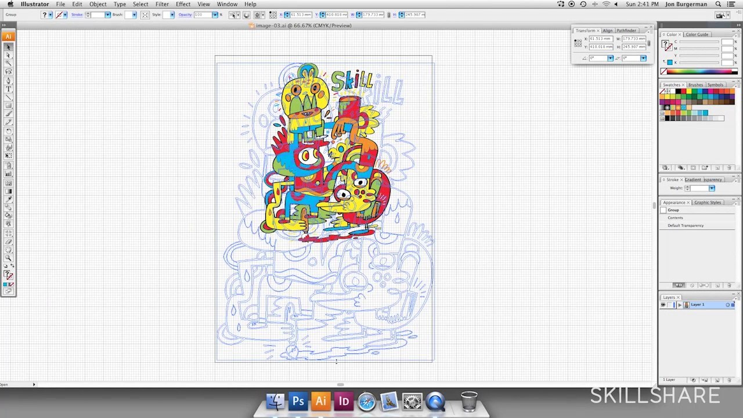Toggle constrain width and height proportions link
The height and width of the screenshot is (418, 743).
pos(648,42)
